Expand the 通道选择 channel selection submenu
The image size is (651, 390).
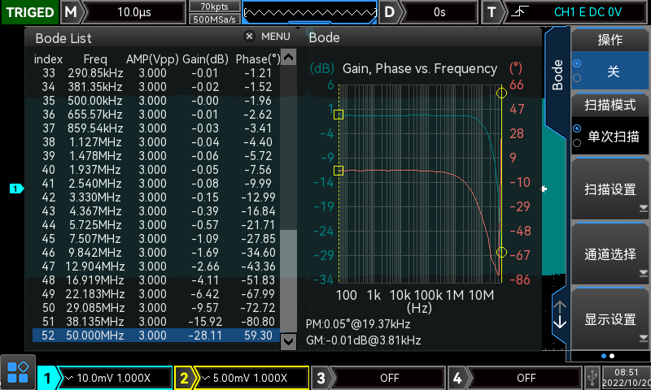pyautogui.click(x=609, y=254)
